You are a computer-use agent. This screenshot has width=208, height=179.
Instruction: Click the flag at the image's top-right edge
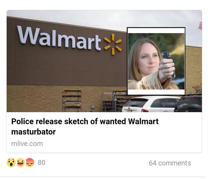[200, 25]
